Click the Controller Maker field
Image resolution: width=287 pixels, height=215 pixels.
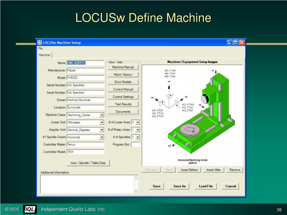tap(85, 144)
